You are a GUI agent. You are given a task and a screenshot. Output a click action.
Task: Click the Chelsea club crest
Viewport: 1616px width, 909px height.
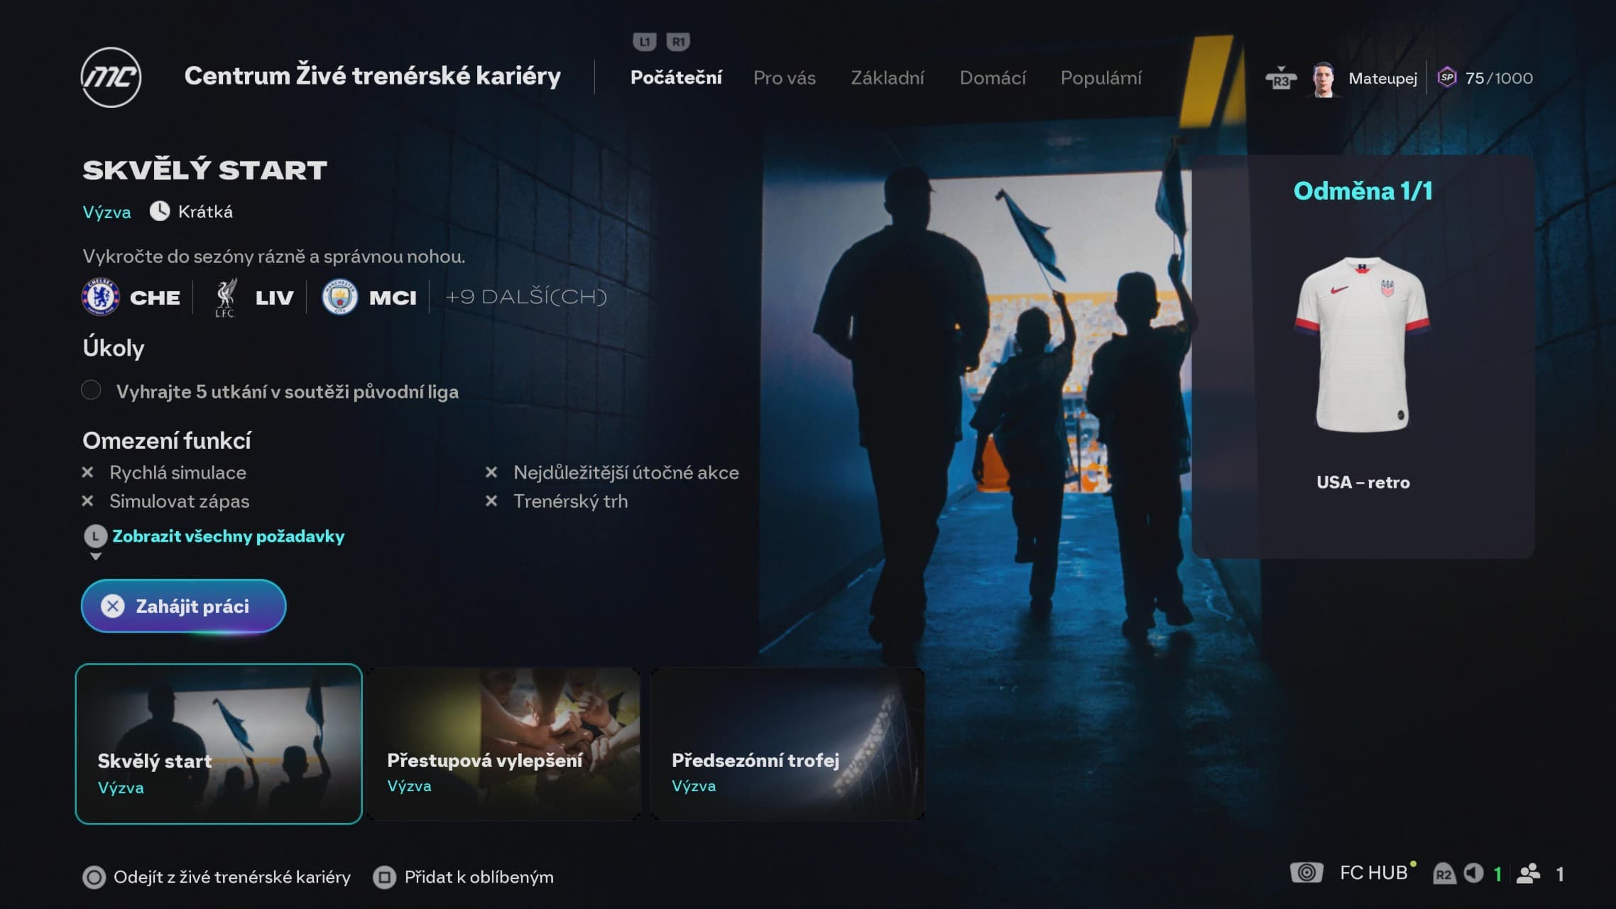point(100,297)
